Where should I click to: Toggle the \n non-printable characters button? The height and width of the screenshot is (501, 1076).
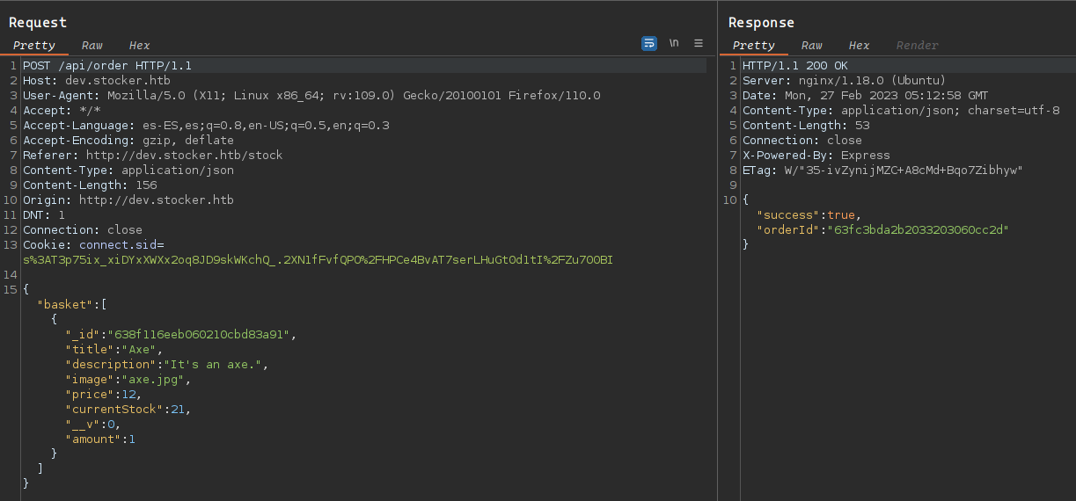pyautogui.click(x=674, y=43)
